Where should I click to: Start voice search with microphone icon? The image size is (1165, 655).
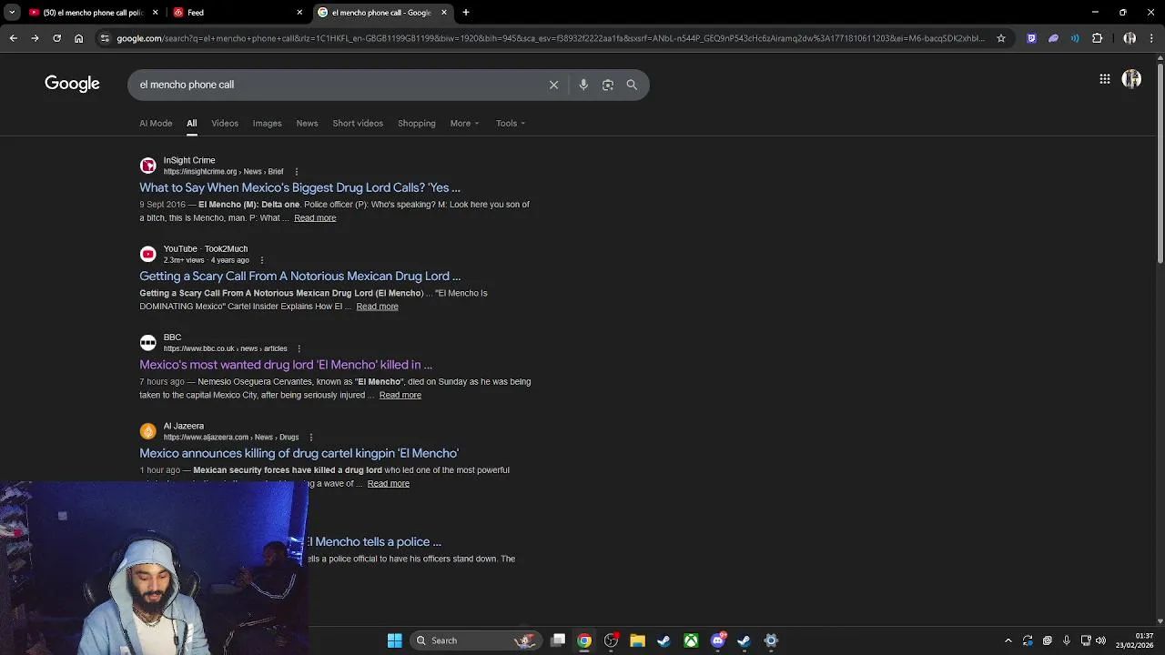(x=583, y=85)
